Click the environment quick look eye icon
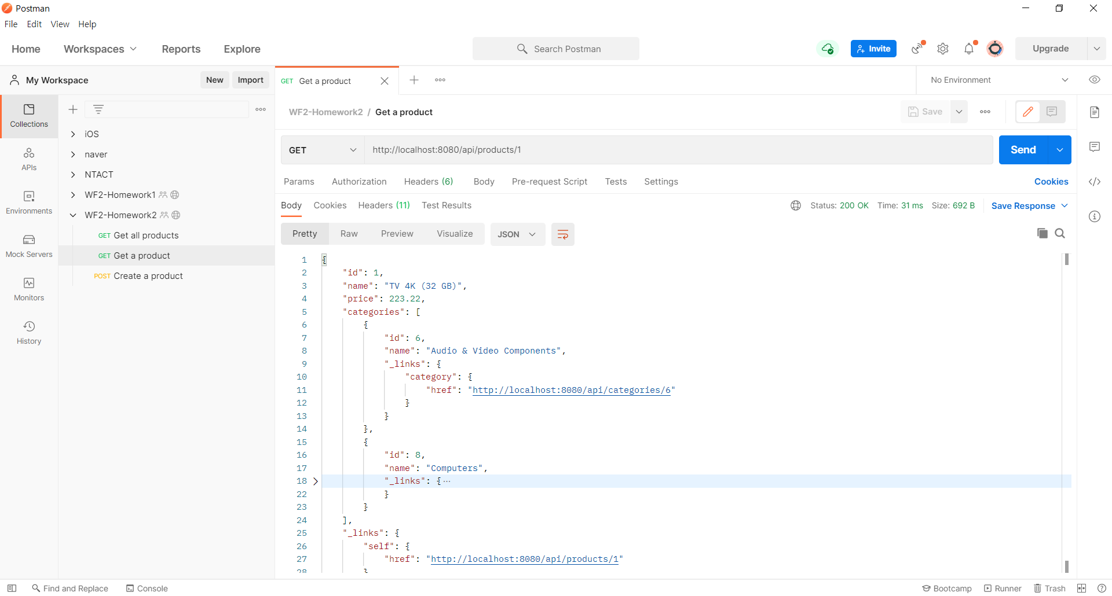1112x596 pixels. point(1095,80)
